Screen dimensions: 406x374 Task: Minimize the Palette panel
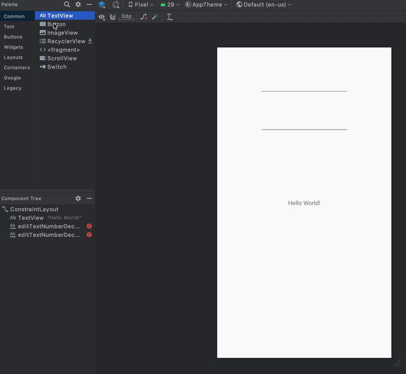[x=89, y=4]
